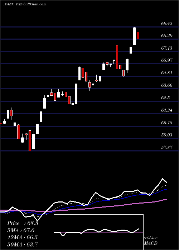Select the 60.18 price axis label
This screenshot has width=179, height=250.
[167, 122]
